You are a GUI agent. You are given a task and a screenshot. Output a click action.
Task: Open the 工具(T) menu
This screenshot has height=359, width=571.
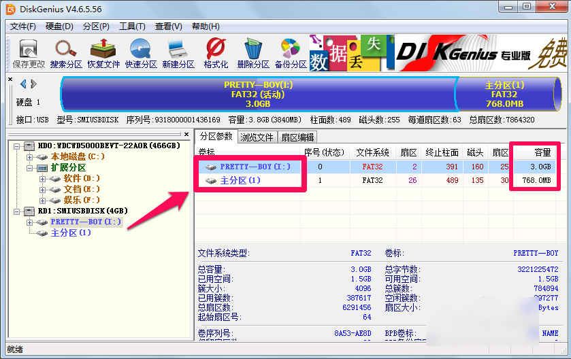tap(131, 27)
